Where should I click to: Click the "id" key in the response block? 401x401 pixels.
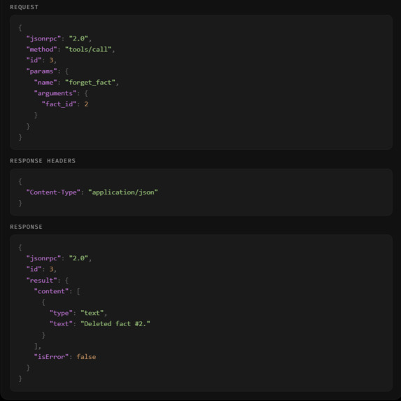[34, 269]
